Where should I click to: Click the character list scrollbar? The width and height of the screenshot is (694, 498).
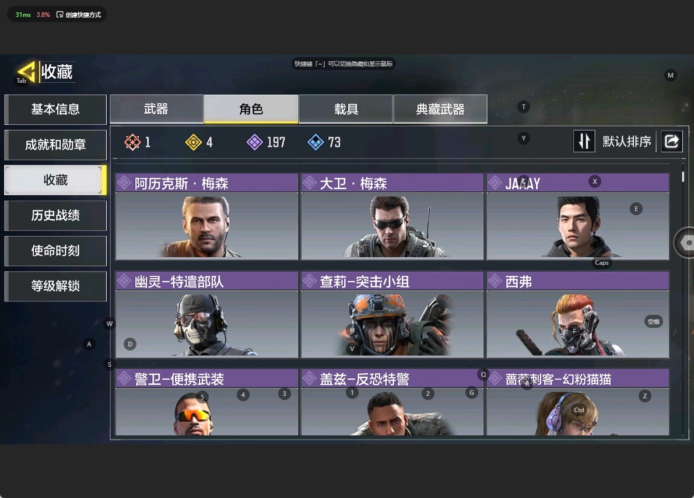tap(683, 177)
